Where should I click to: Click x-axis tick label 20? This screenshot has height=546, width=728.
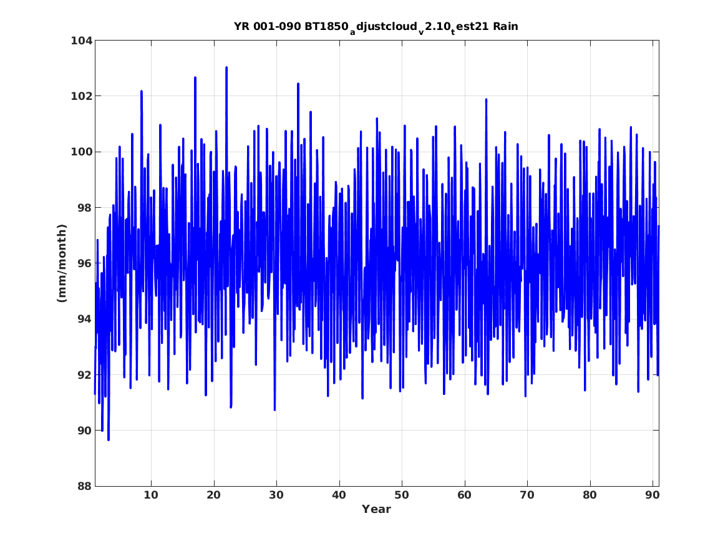point(213,495)
